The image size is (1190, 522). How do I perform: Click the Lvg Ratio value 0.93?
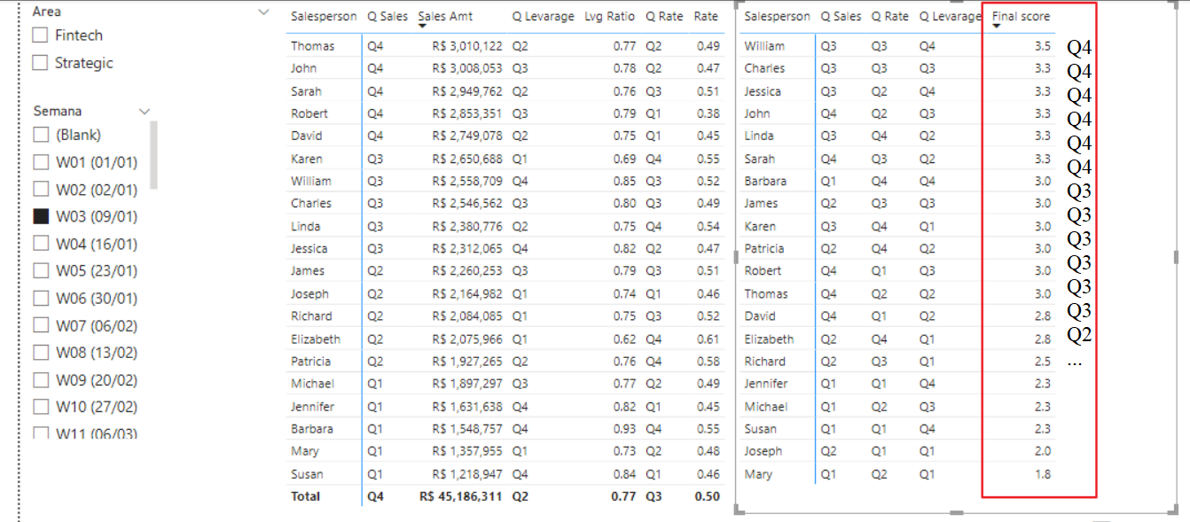624,429
